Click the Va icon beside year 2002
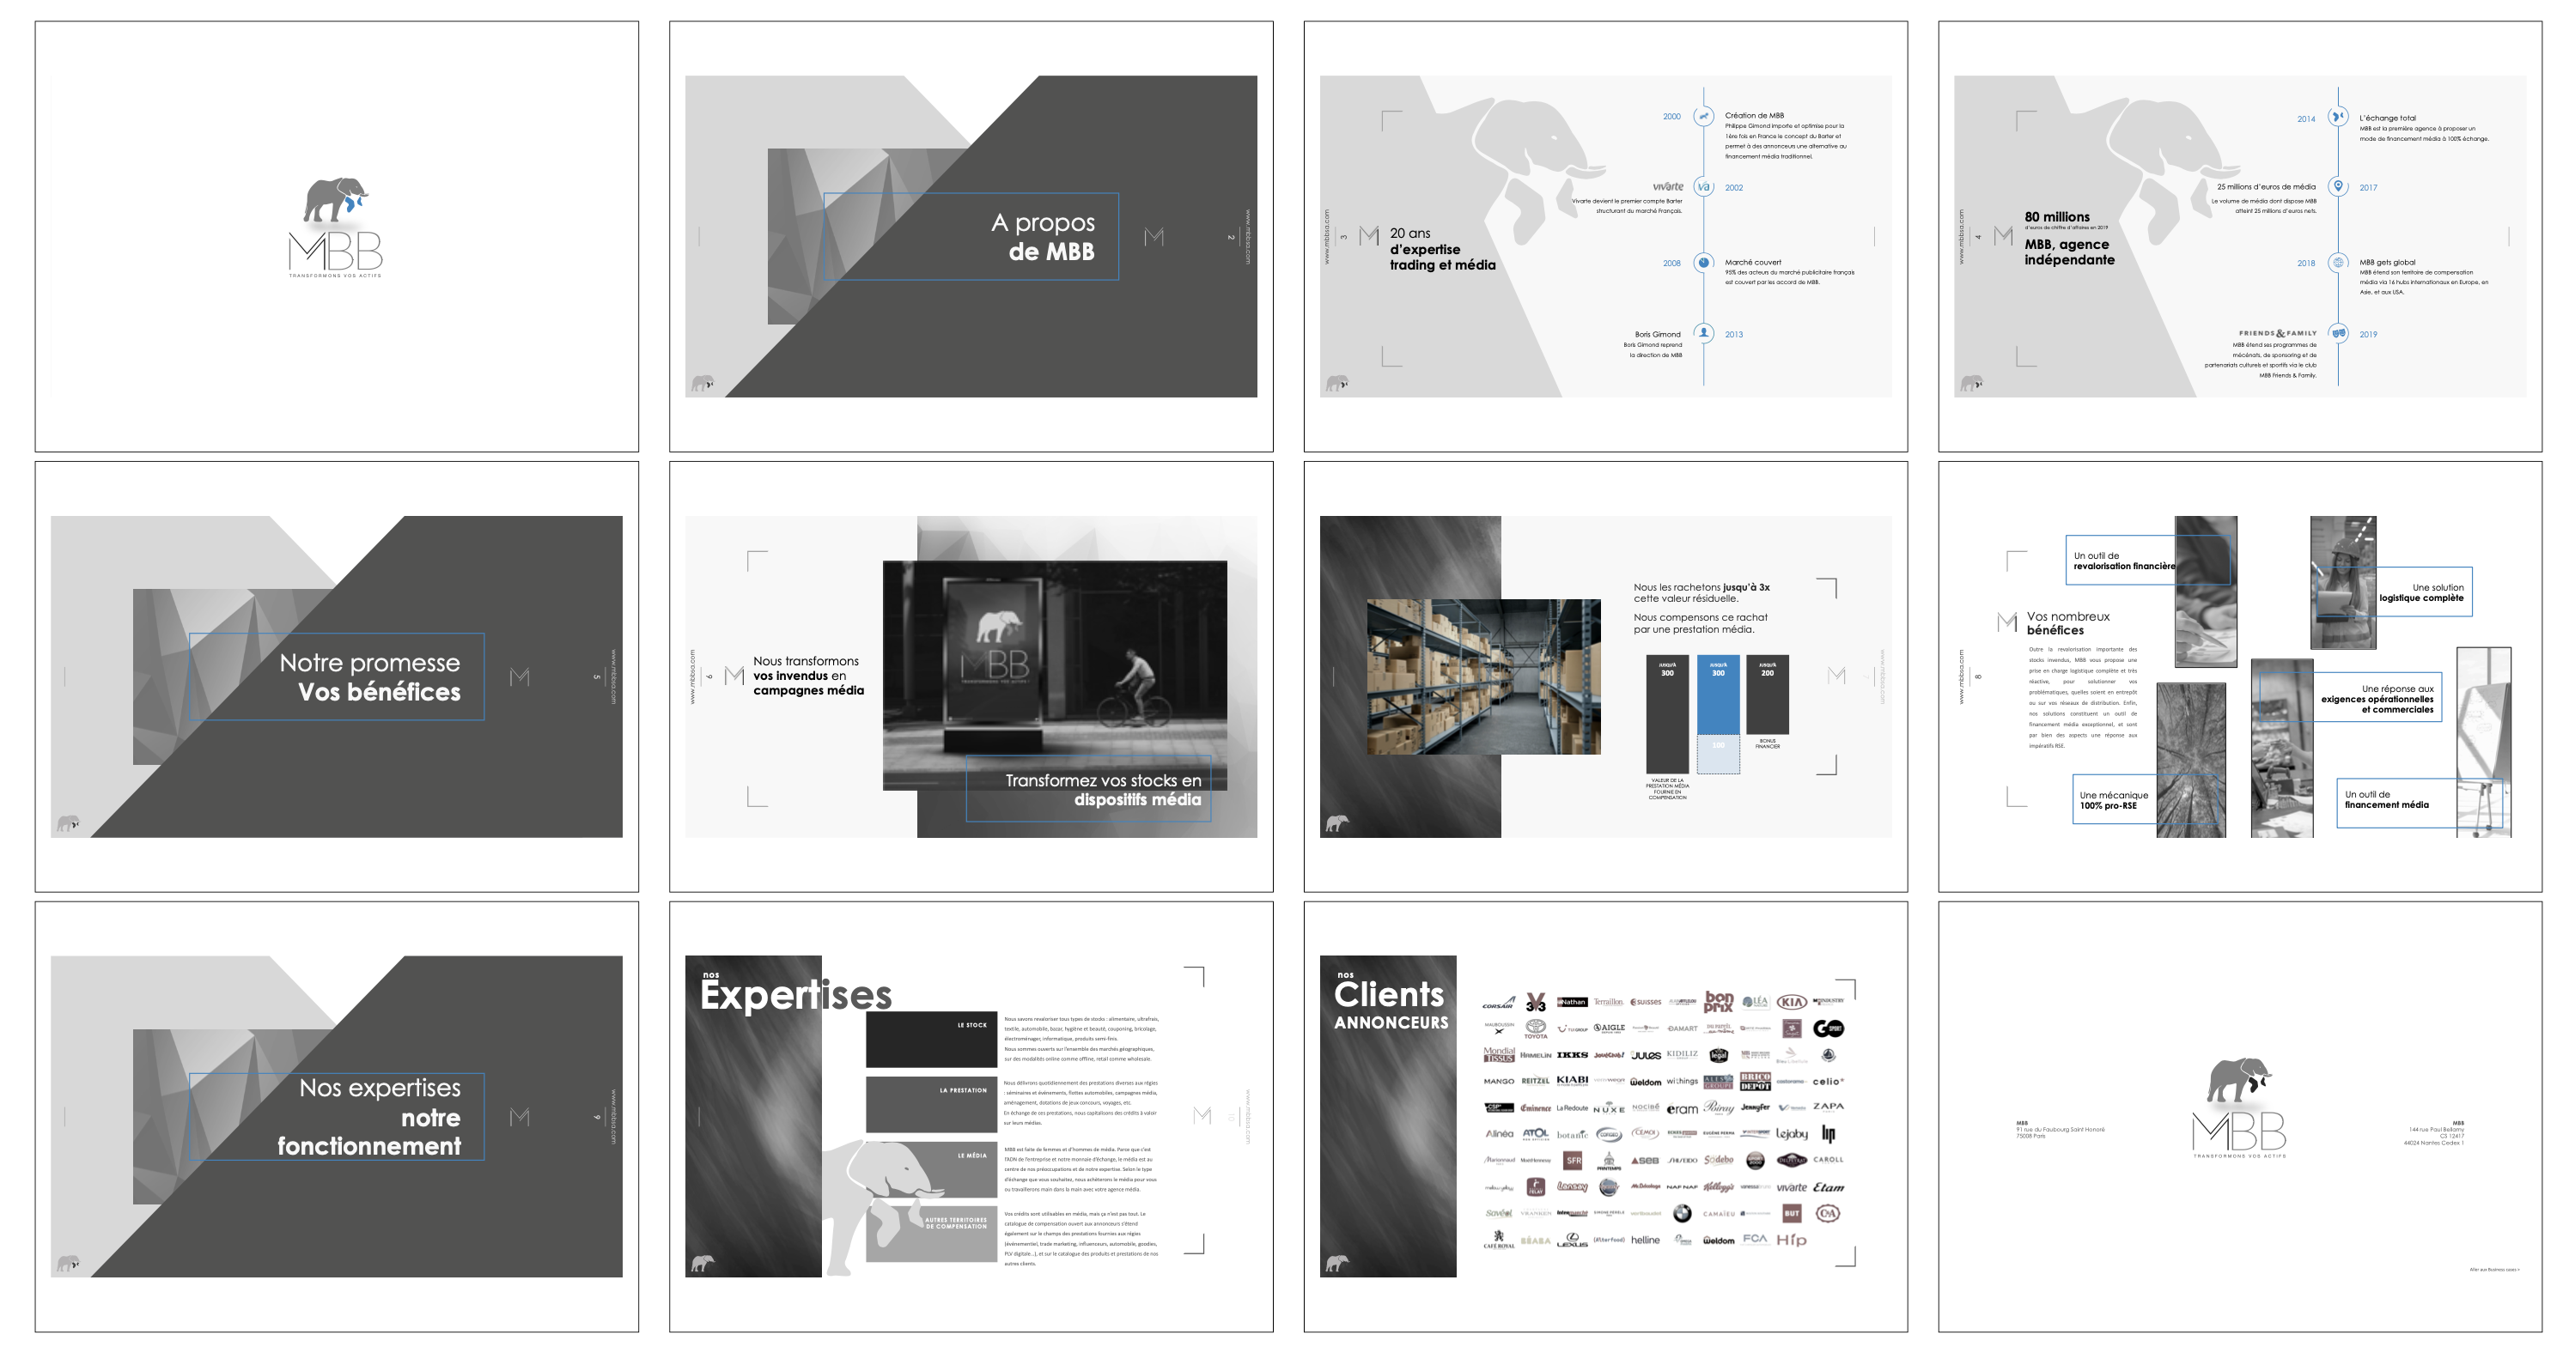This screenshot has width=2575, height=1365. pyautogui.click(x=1703, y=187)
